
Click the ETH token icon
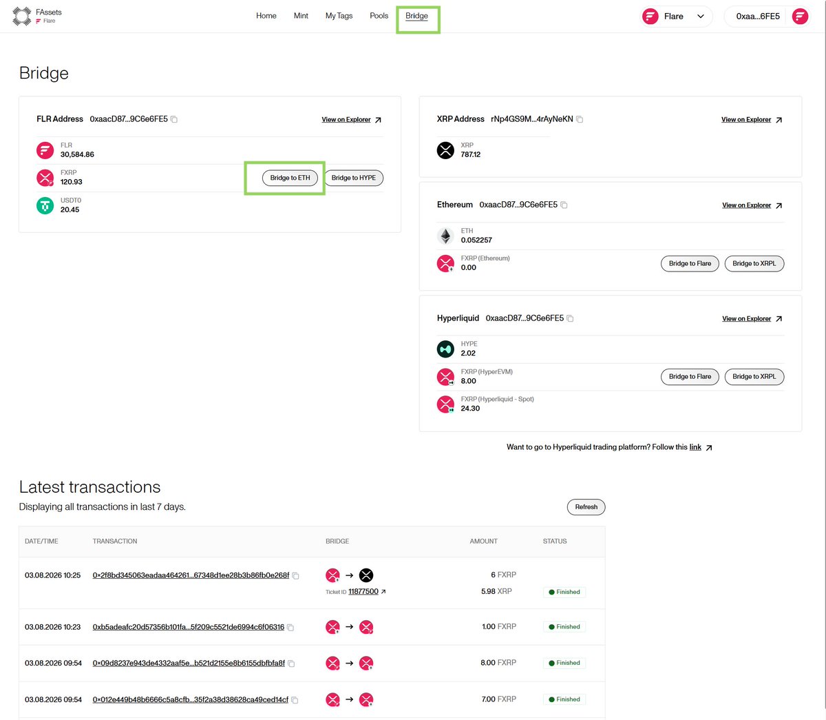point(446,236)
